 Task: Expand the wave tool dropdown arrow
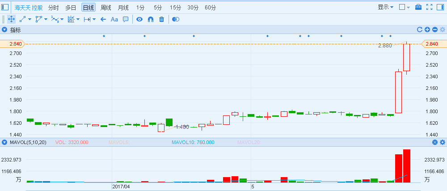(x=62, y=20)
